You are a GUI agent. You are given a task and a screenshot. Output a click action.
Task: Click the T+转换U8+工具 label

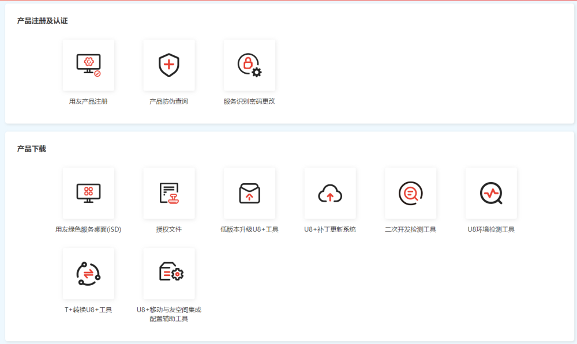click(88, 310)
